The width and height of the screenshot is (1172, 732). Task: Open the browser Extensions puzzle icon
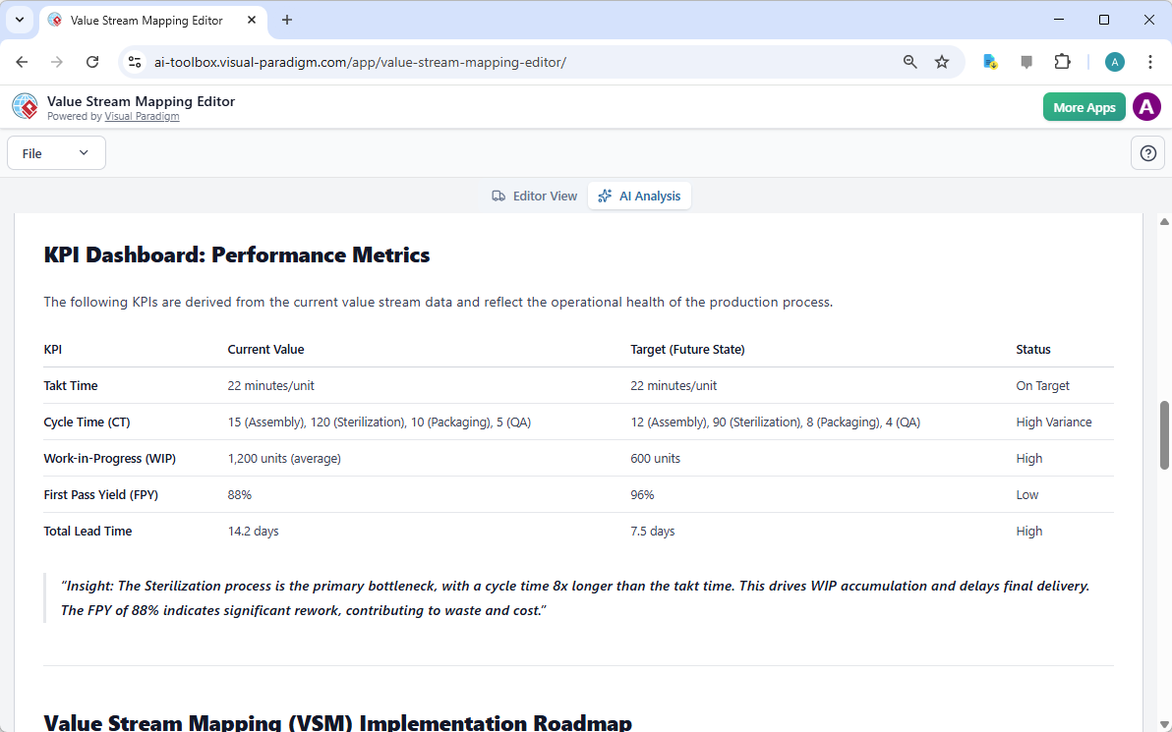click(x=1062, y=62)
